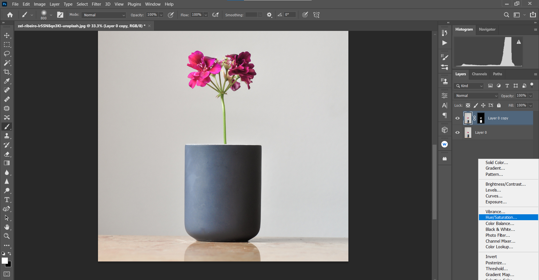The width and height of the screenshot is (539, 280).
Task: Toggle visibility of Layer 0
Action: (457, 133)
